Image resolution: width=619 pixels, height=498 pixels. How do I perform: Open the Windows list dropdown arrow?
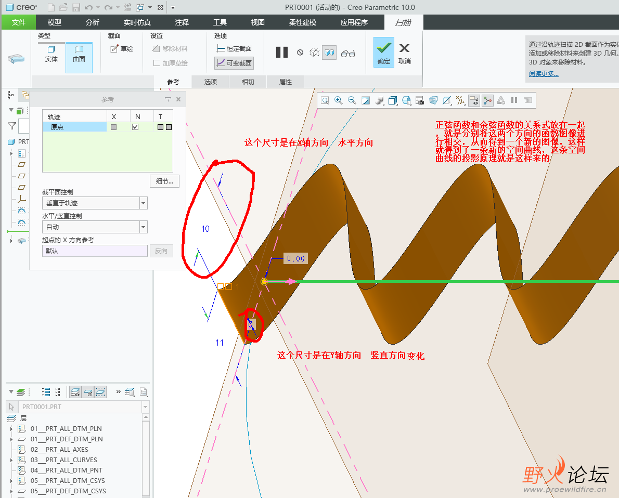[150, 7]
